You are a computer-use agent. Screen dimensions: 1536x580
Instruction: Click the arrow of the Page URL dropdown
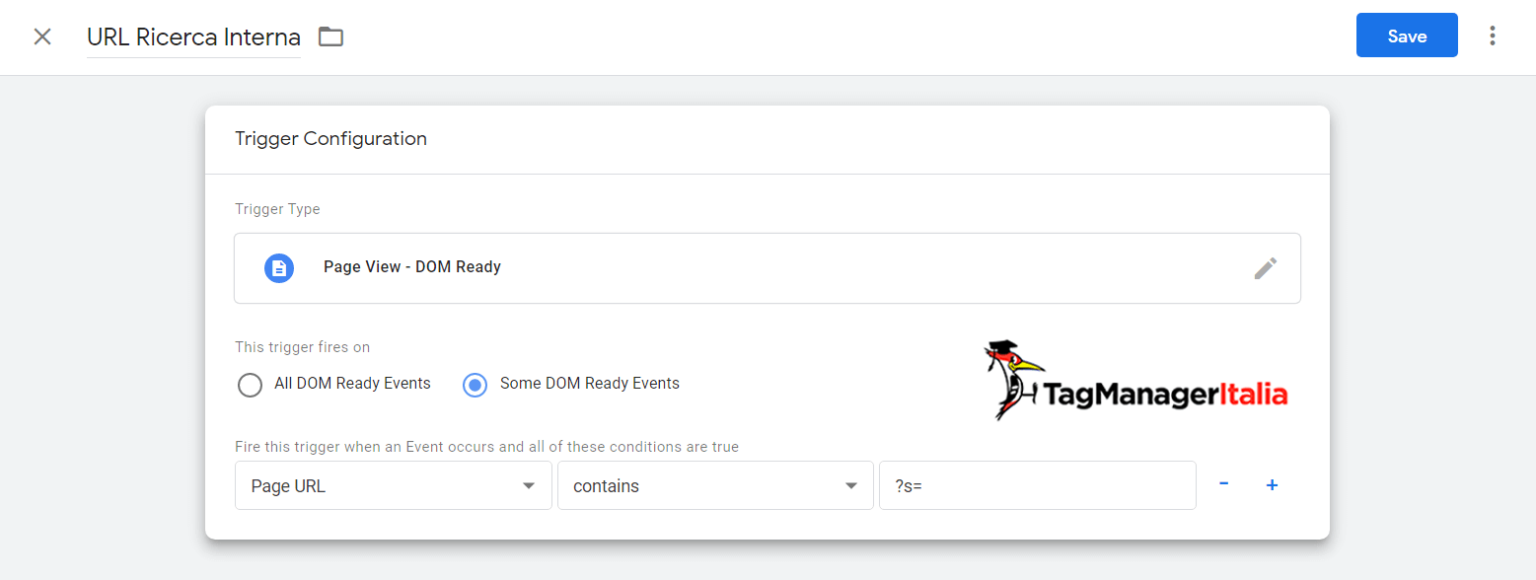pos(529,486)
